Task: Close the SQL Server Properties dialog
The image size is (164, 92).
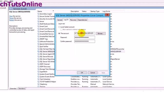Action: click(x=107, y=15)
